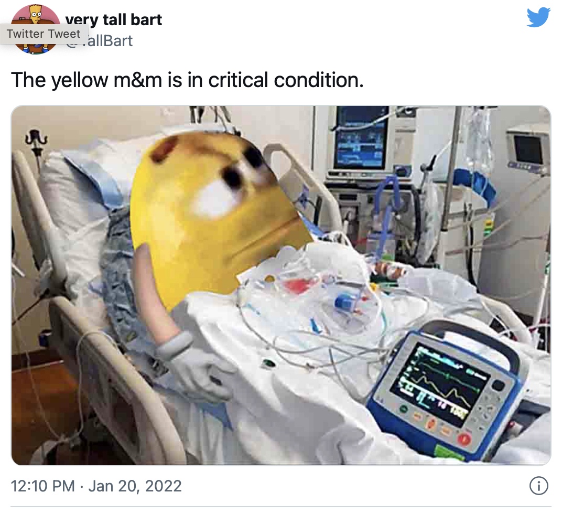Click the word critical in tweet text

tap(238, 80)
